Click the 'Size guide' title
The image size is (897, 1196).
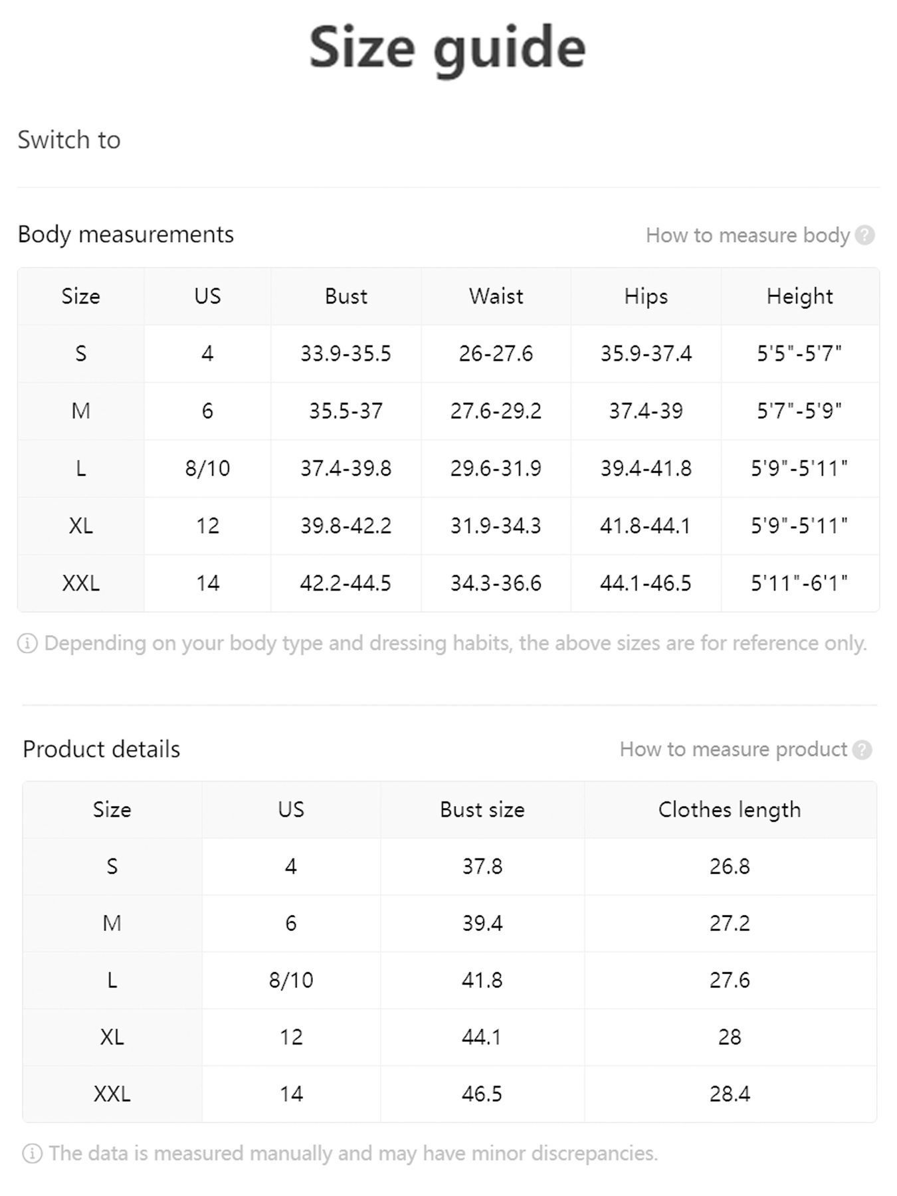click(447, 48)
